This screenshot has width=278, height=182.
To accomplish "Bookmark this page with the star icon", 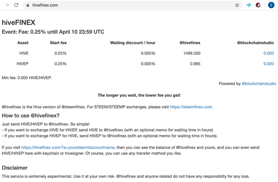I will pyautogui.click(x=237, y=5).
